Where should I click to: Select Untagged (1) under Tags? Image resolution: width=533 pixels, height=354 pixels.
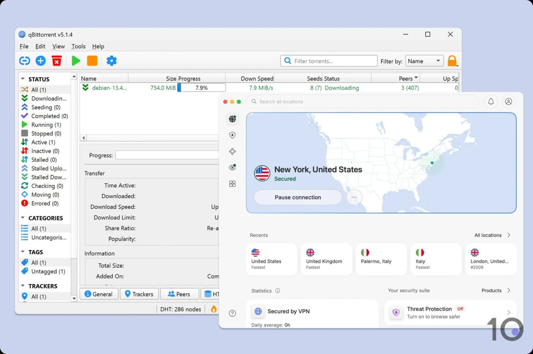click(45, 271)
